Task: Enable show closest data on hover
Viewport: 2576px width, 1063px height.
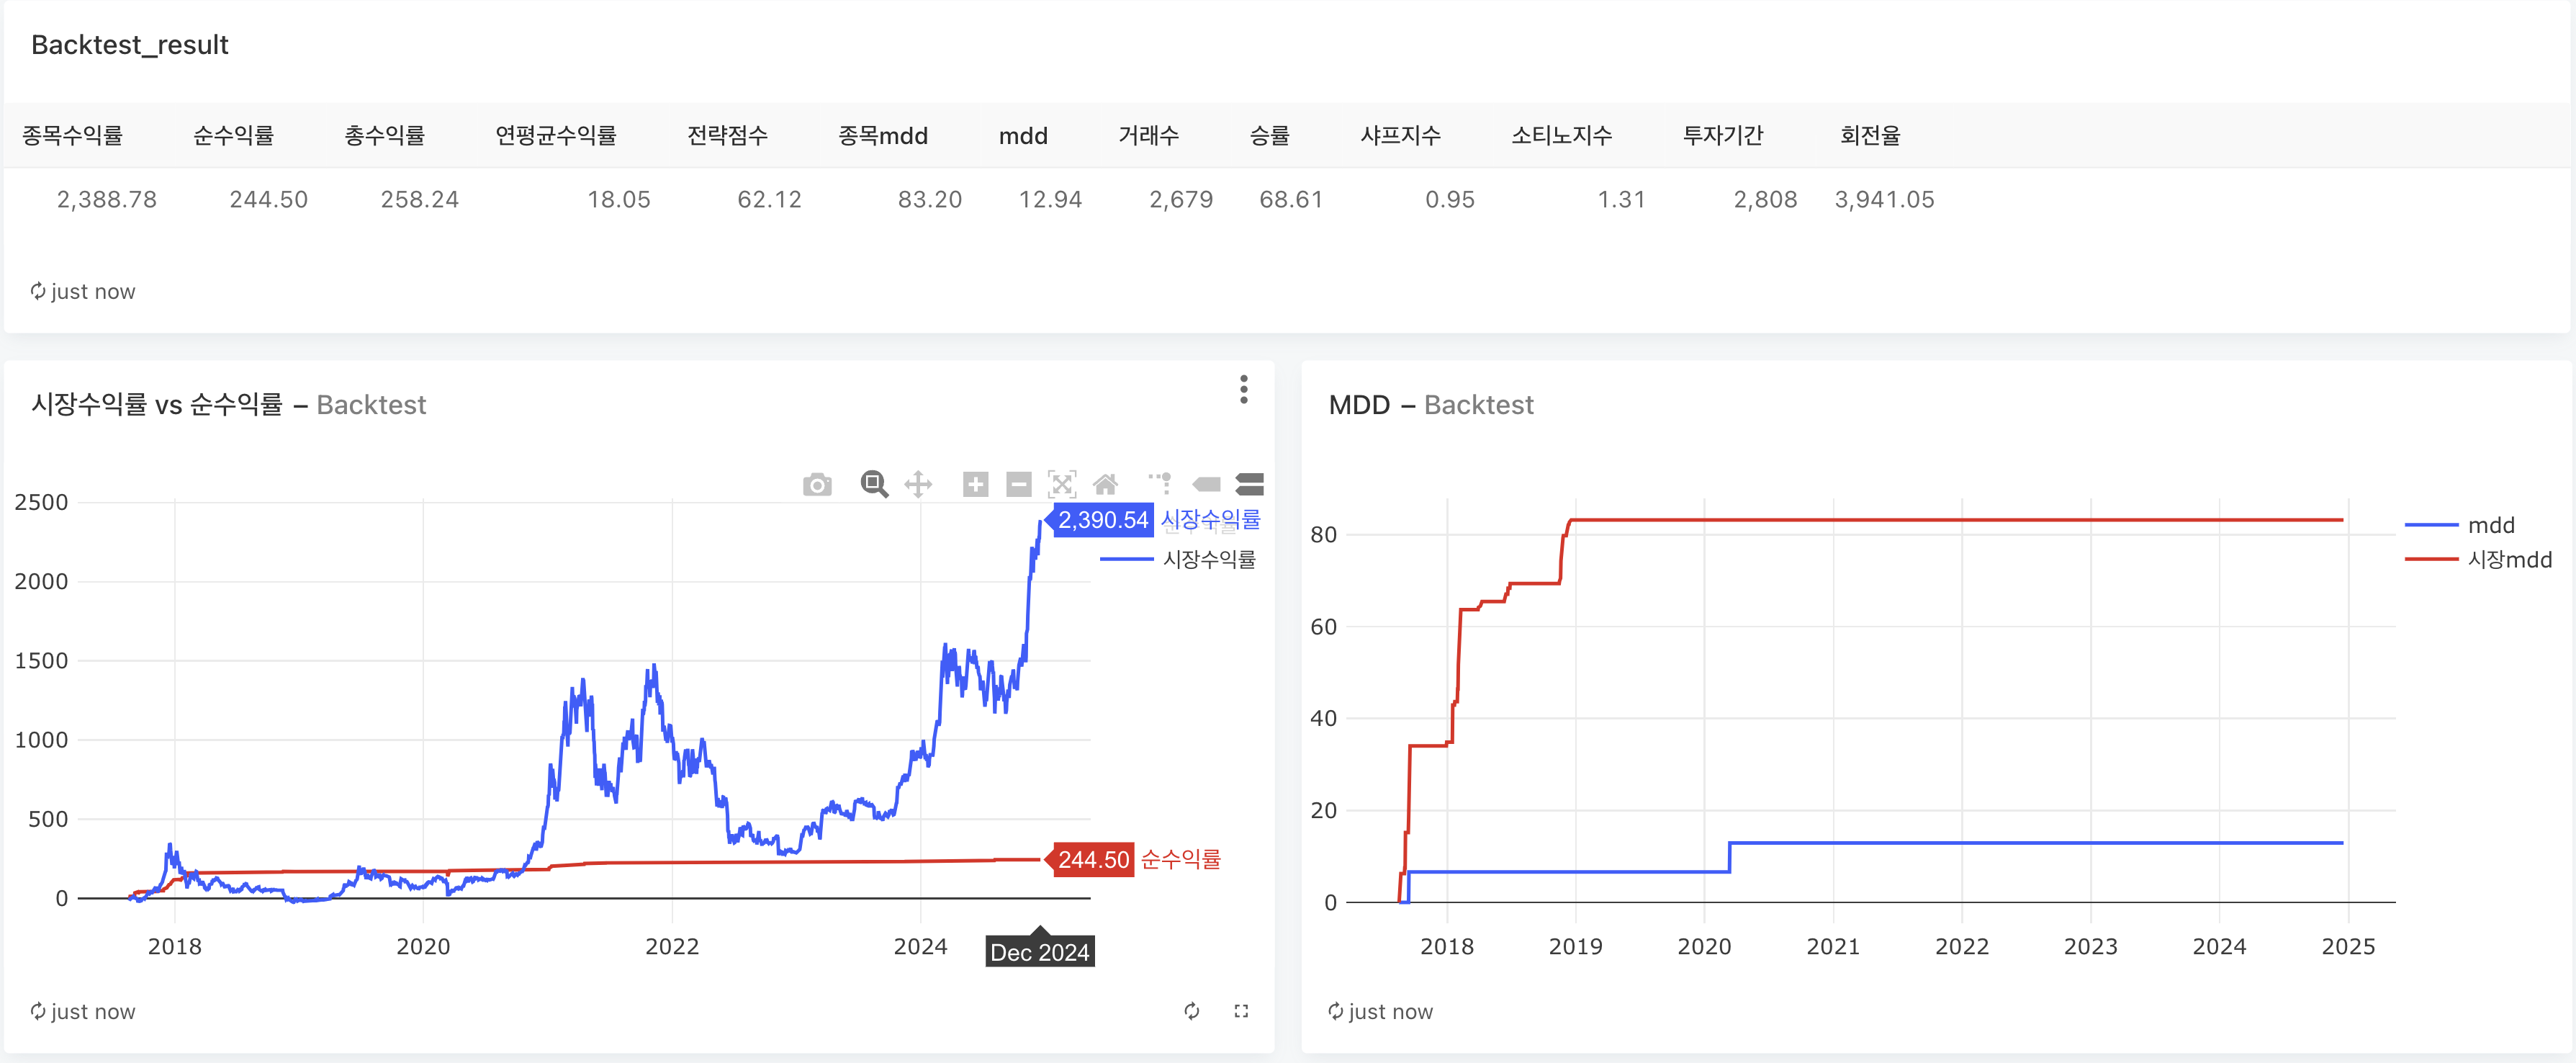Action: click(1207, 485)
